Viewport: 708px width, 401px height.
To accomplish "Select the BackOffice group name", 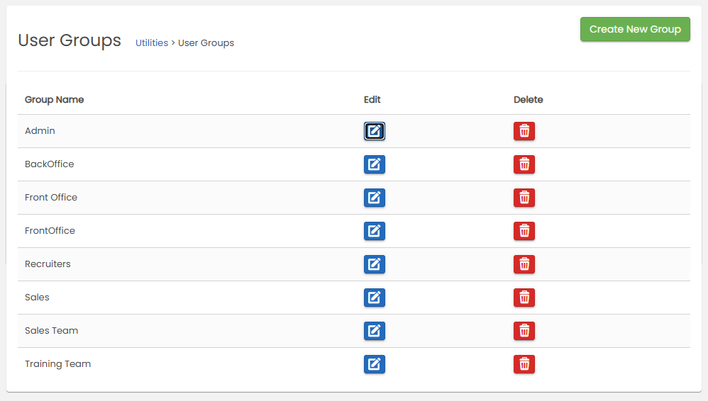I will click(x=49, y=164).
